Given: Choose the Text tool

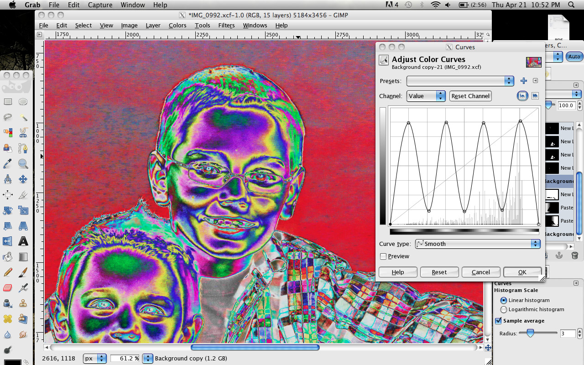Looking at the screenshot, I should click(x=23, y=241).
